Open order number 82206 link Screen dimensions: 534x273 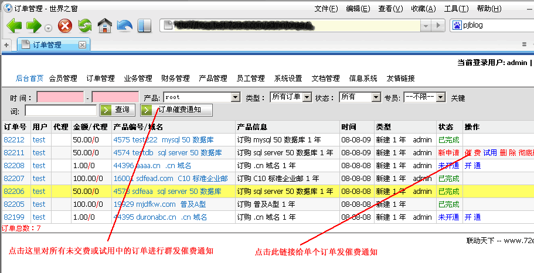pos(14,192)
